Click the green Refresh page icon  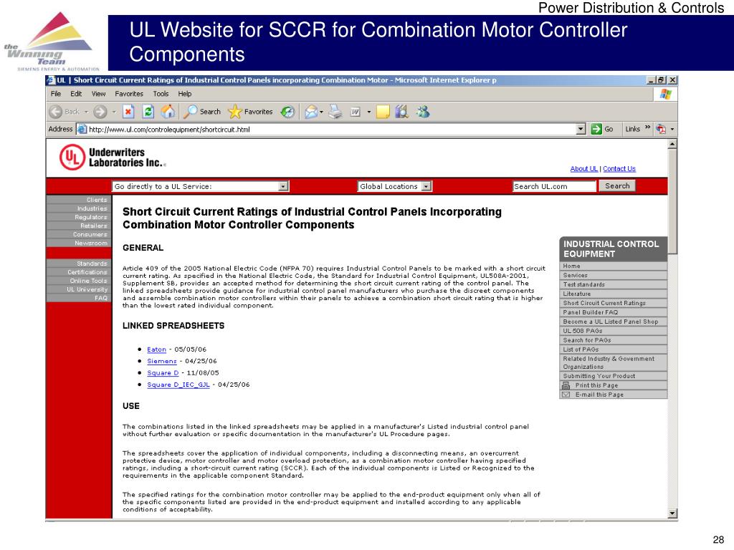148,112
